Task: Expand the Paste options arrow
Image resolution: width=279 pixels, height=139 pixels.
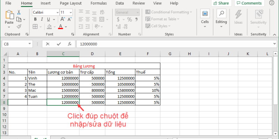Action: click(x=9, y=27)
